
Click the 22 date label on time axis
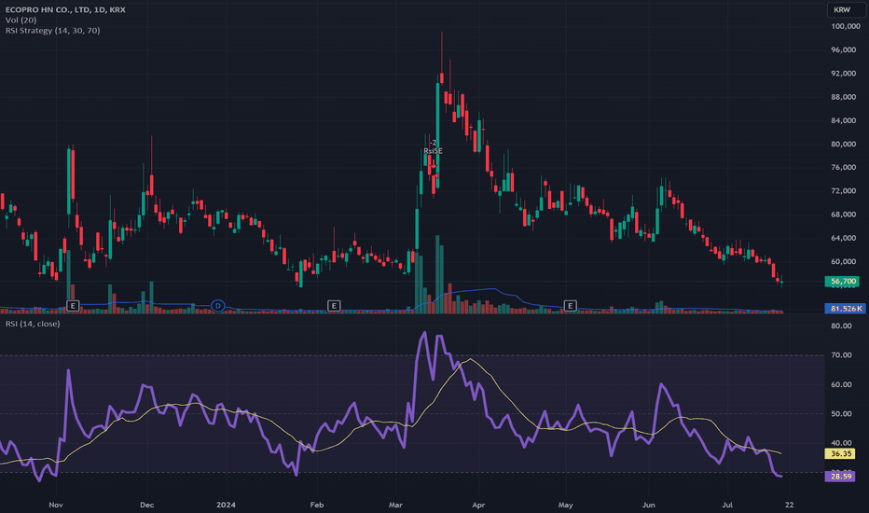(789, 505)
